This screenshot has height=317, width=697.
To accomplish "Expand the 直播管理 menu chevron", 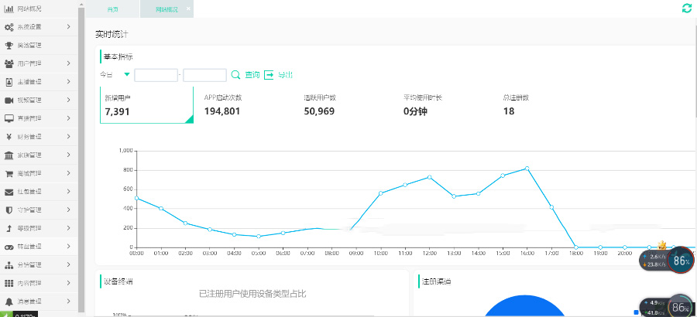I will pyautogui.click(x=69, y=118).
